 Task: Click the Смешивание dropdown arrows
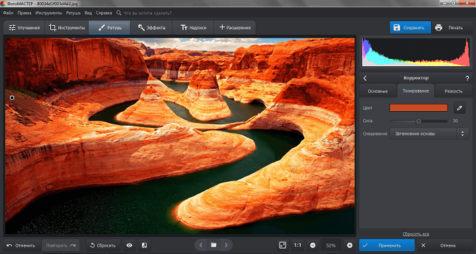[x=463, y=134]
